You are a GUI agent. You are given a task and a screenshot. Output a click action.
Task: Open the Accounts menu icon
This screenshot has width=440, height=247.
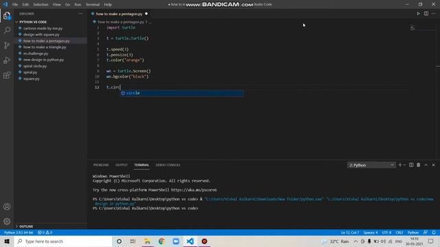(x=7, y=207)
